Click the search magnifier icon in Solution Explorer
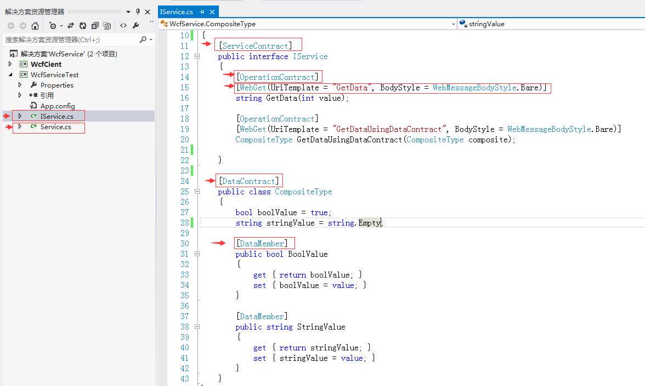This screenshot has width=645, height=386. (143, 39)
